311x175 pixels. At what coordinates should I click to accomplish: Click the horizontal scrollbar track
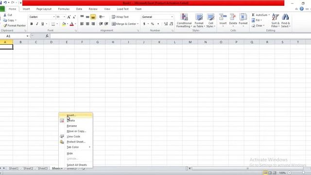[x=247, y=169]
